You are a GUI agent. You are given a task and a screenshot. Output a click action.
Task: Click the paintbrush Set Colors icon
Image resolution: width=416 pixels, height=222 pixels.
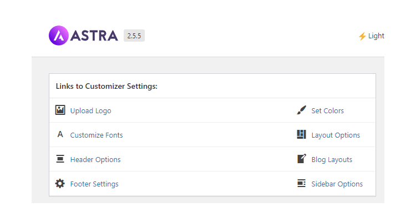click(x=301, y=110)
